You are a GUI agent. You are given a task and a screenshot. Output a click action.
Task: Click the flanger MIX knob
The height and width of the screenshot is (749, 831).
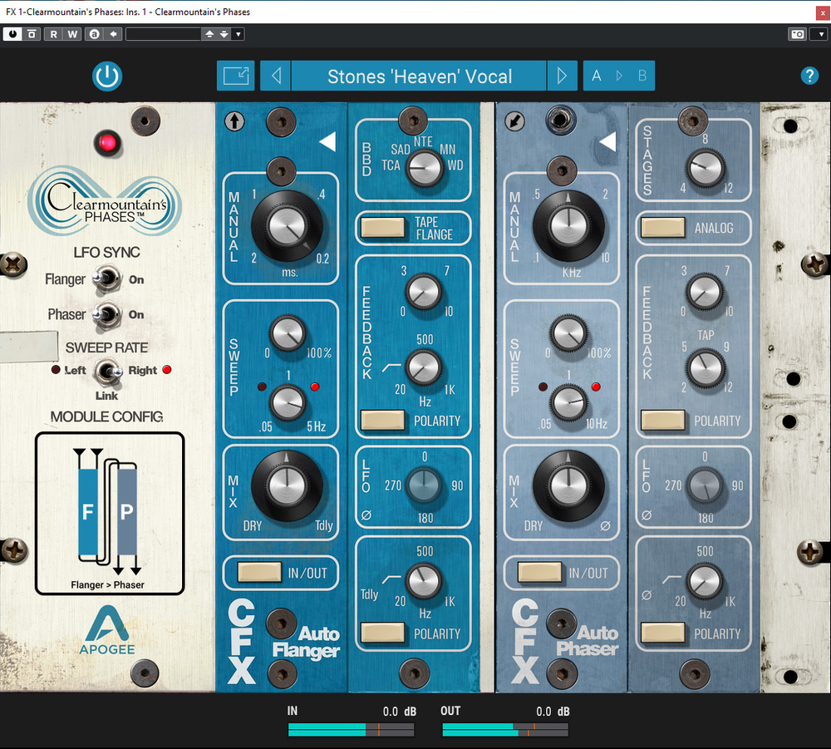pos(287,485)
